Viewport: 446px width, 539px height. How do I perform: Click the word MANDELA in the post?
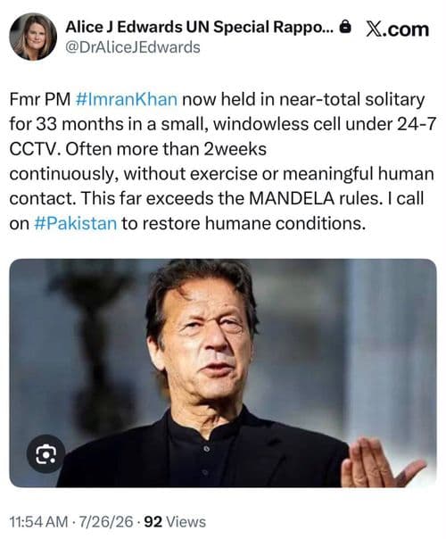pos(292,198)
